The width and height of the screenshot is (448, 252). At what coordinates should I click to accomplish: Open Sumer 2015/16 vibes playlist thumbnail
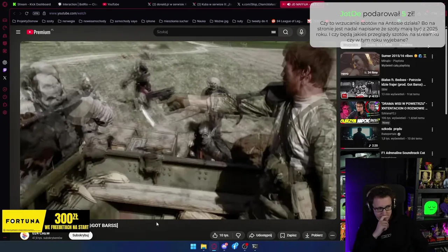point(360,64)
